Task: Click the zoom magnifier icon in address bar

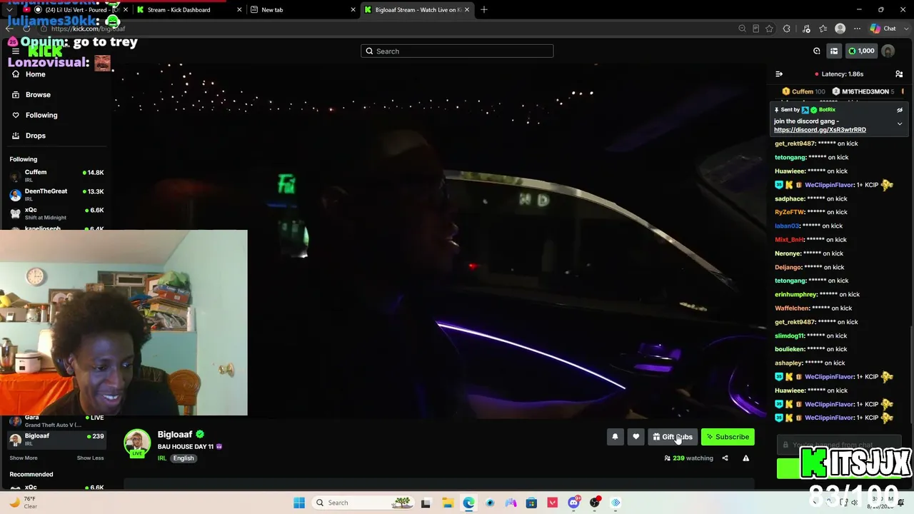Action: tap(742, 29)
